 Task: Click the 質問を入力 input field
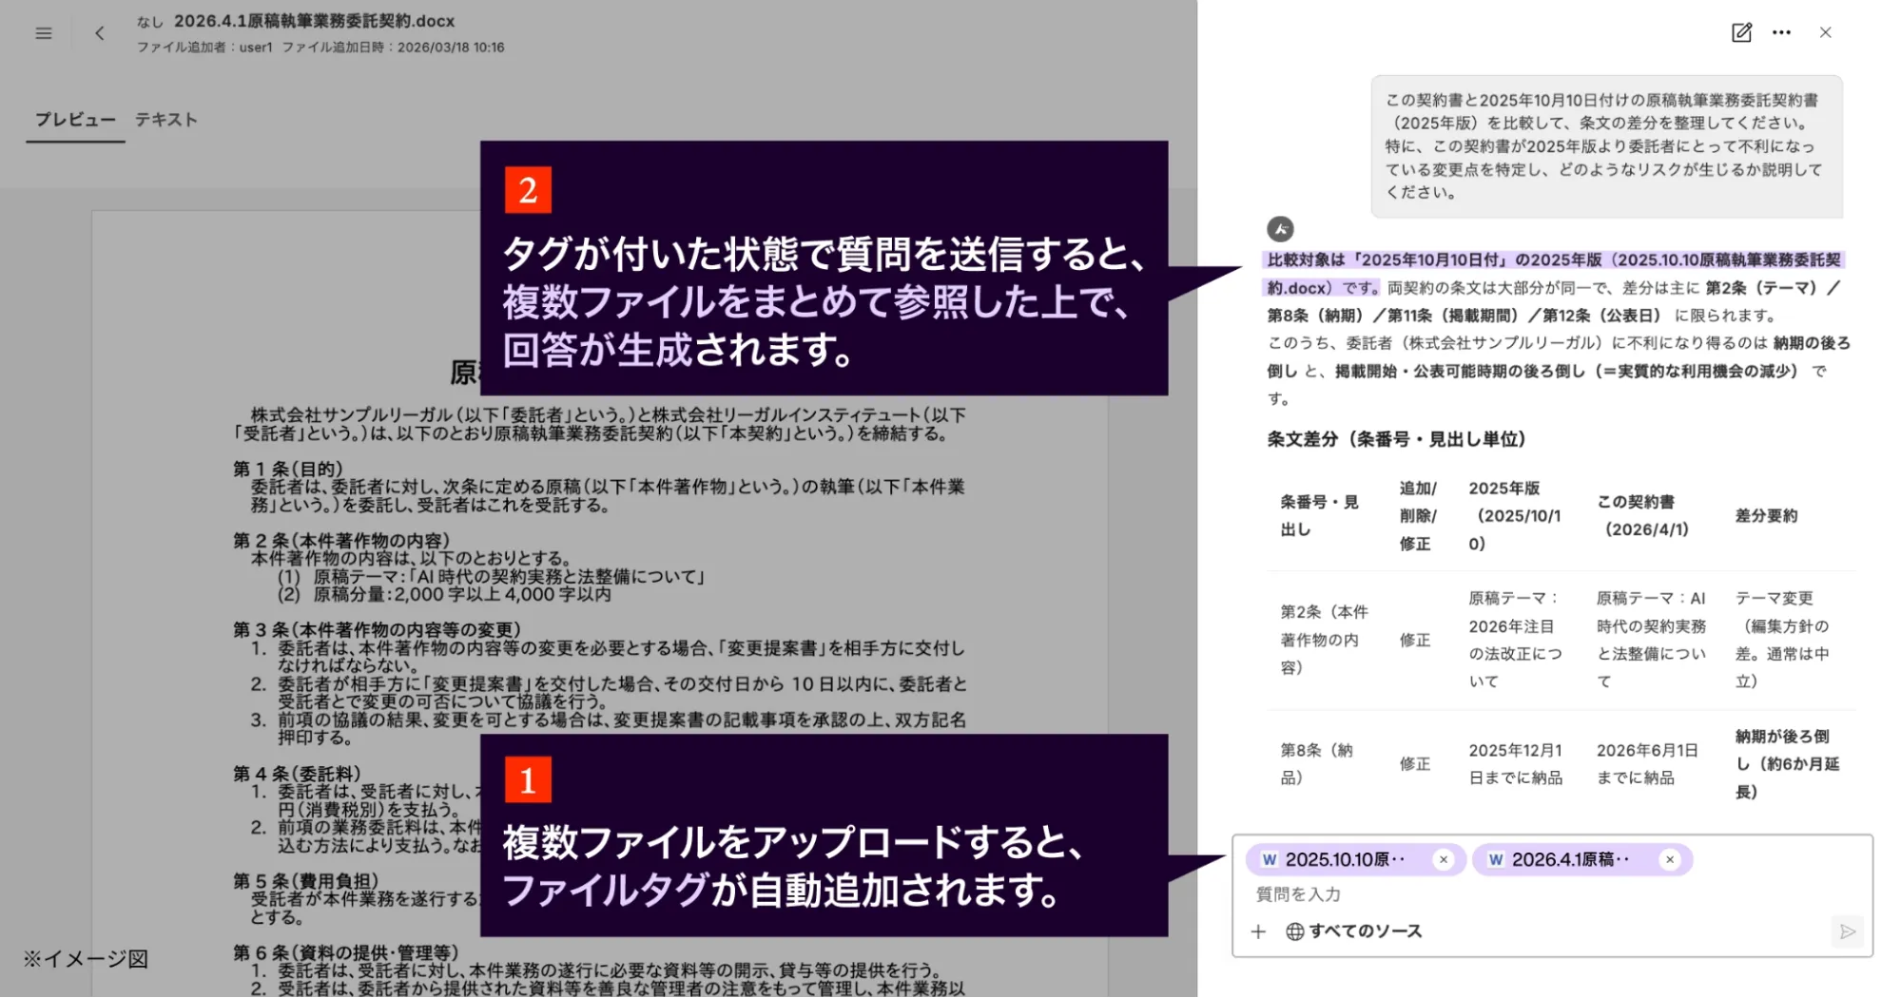[x=1552, y=894]
